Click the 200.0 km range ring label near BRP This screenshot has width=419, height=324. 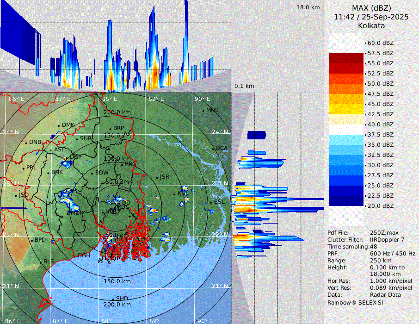[x=117, y=112]
